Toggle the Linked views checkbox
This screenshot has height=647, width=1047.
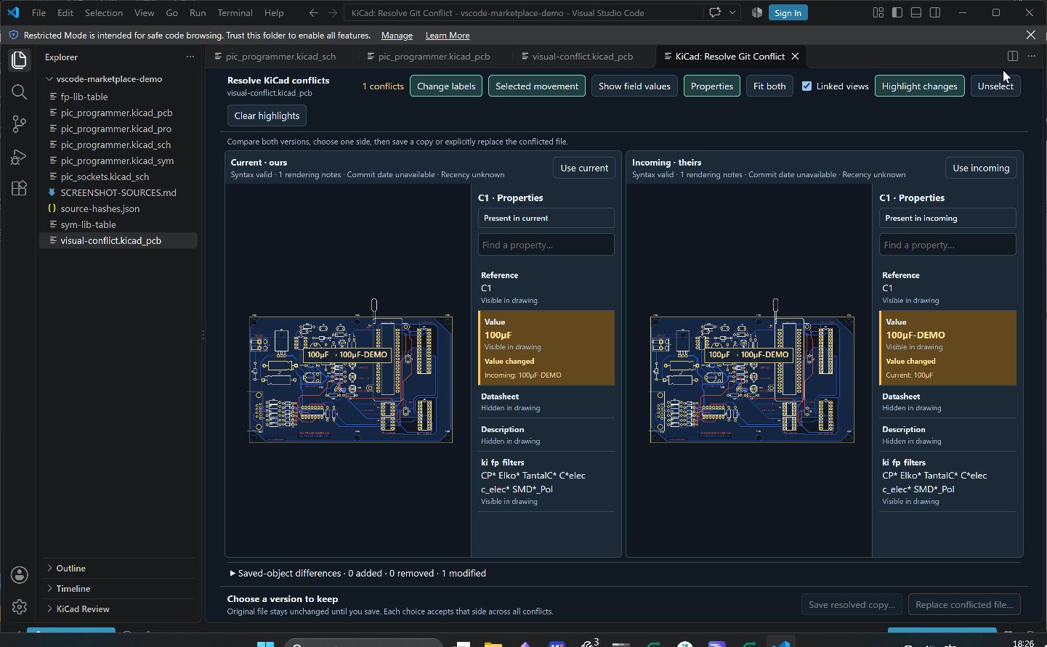pos(807,86)
